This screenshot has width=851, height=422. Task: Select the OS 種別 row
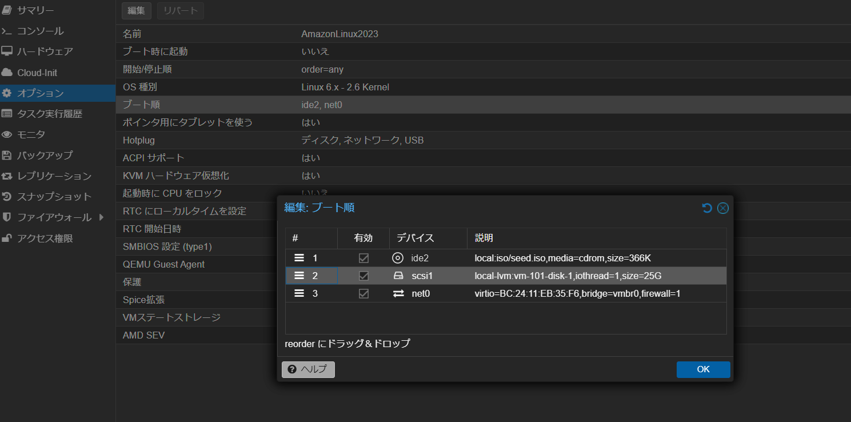pos(483,87)
